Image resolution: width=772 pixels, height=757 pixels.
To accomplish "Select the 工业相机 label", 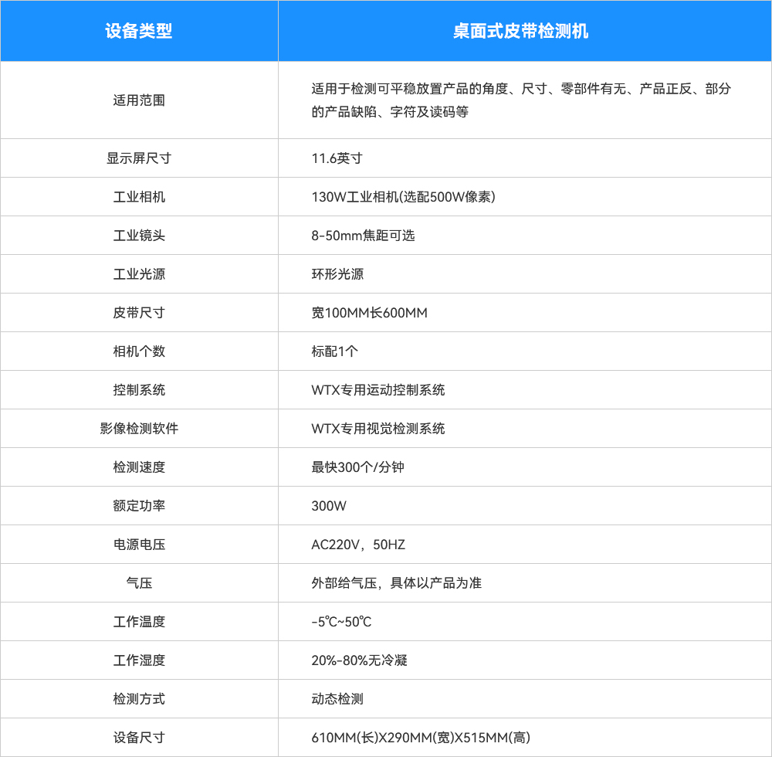I will click(139, 197).
